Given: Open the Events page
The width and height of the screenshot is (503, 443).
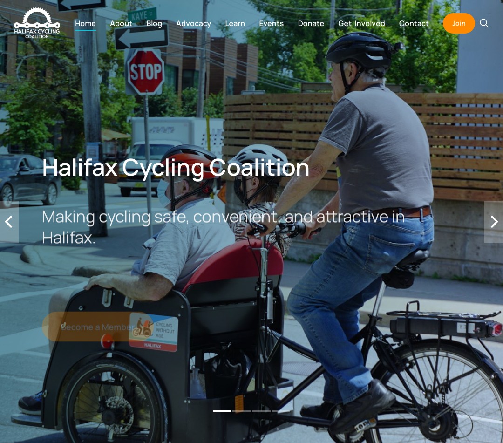Looking at the screenshot, I should [x=272, y=23].
